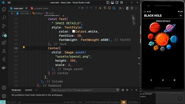Close the main.dart tab
185x104 pixels.
(26, 8)
